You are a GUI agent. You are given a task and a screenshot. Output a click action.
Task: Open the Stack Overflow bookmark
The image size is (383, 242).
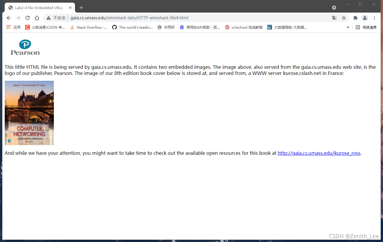coord(88,27)
